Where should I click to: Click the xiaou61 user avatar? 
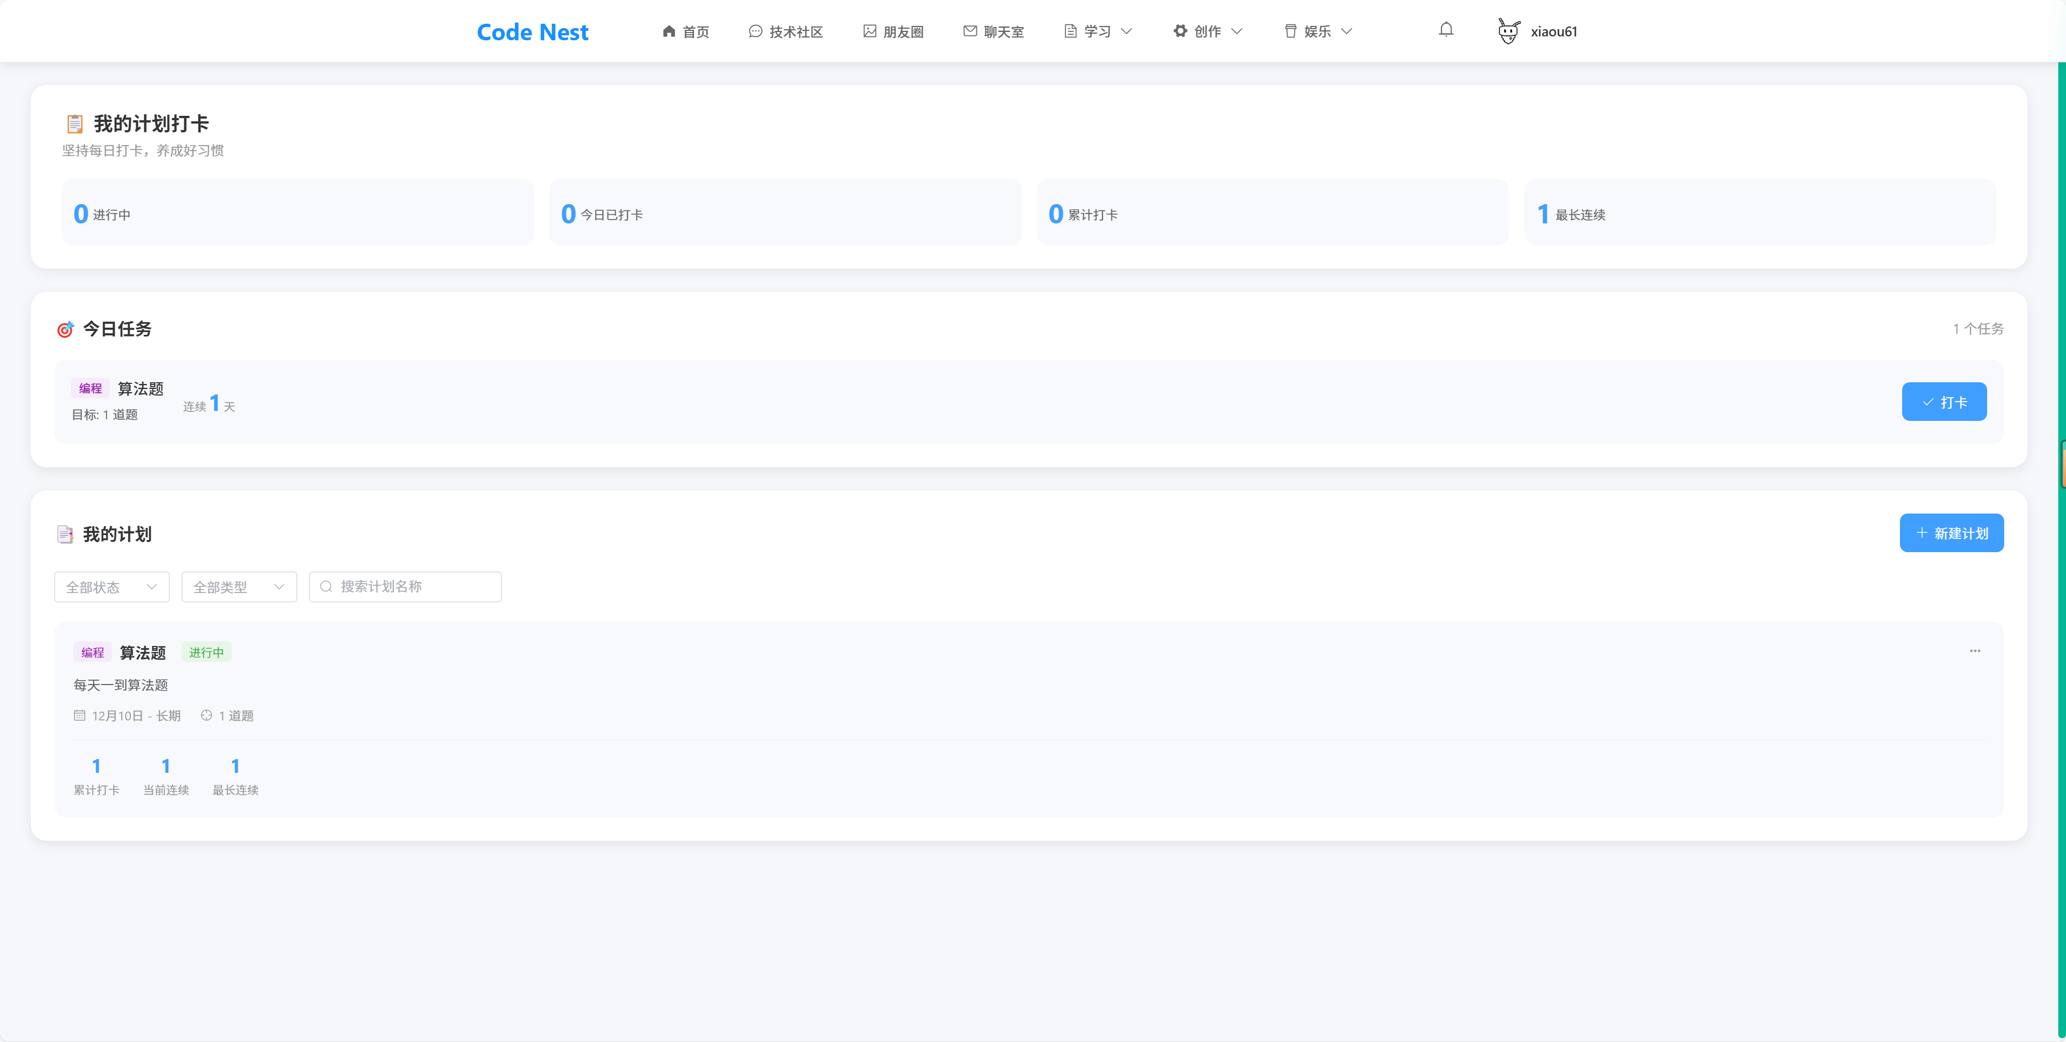pos(1509,31)
